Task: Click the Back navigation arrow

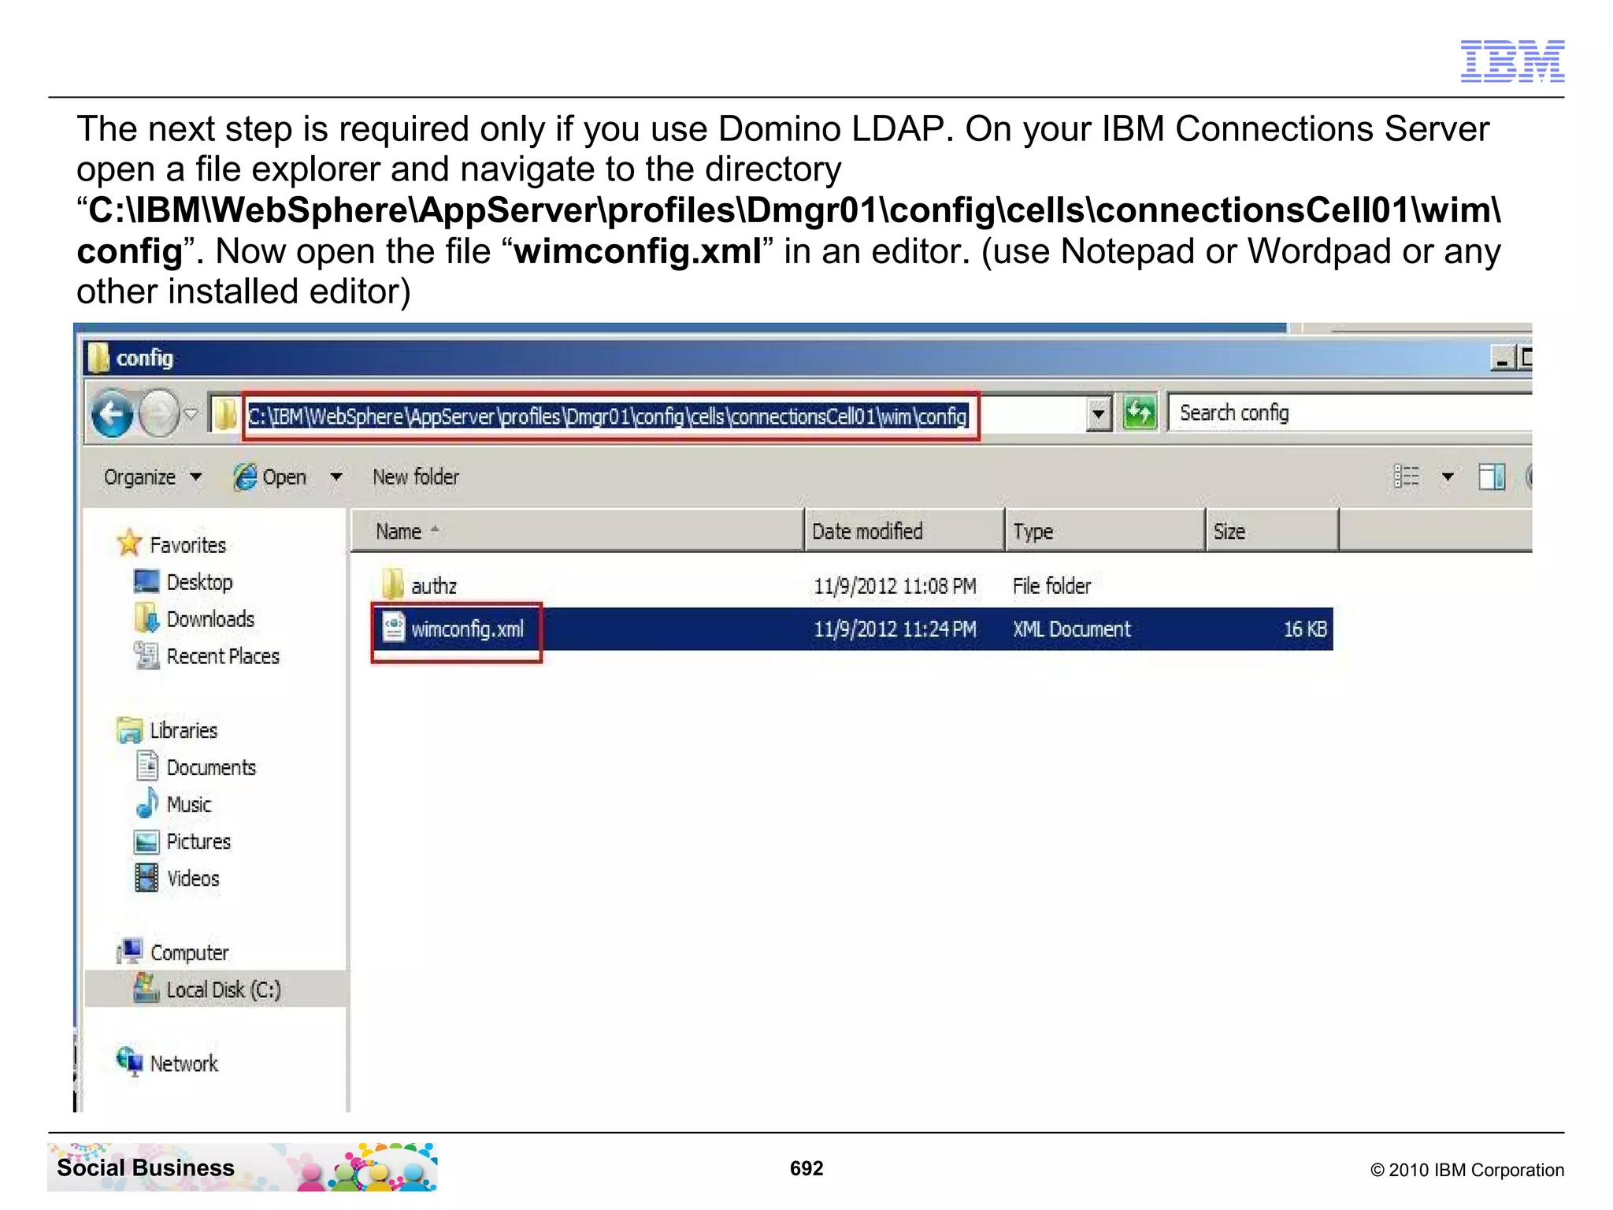Action: 111,414
